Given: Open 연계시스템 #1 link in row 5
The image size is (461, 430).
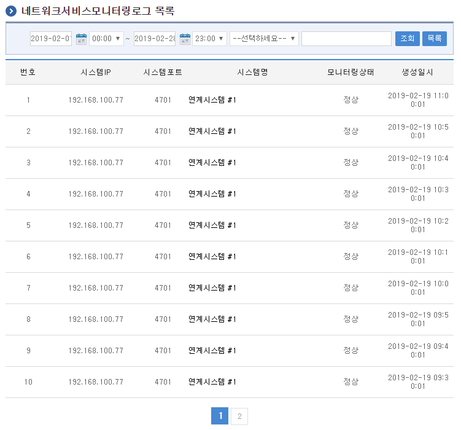Looking at the screenshot, I should click(212, 225).
